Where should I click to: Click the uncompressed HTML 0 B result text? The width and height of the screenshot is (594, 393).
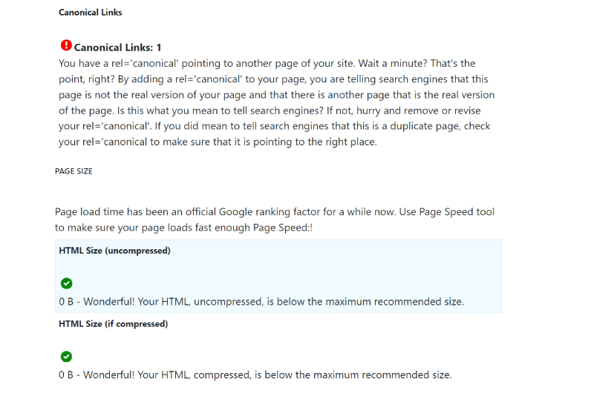click(x=261, y=302)
